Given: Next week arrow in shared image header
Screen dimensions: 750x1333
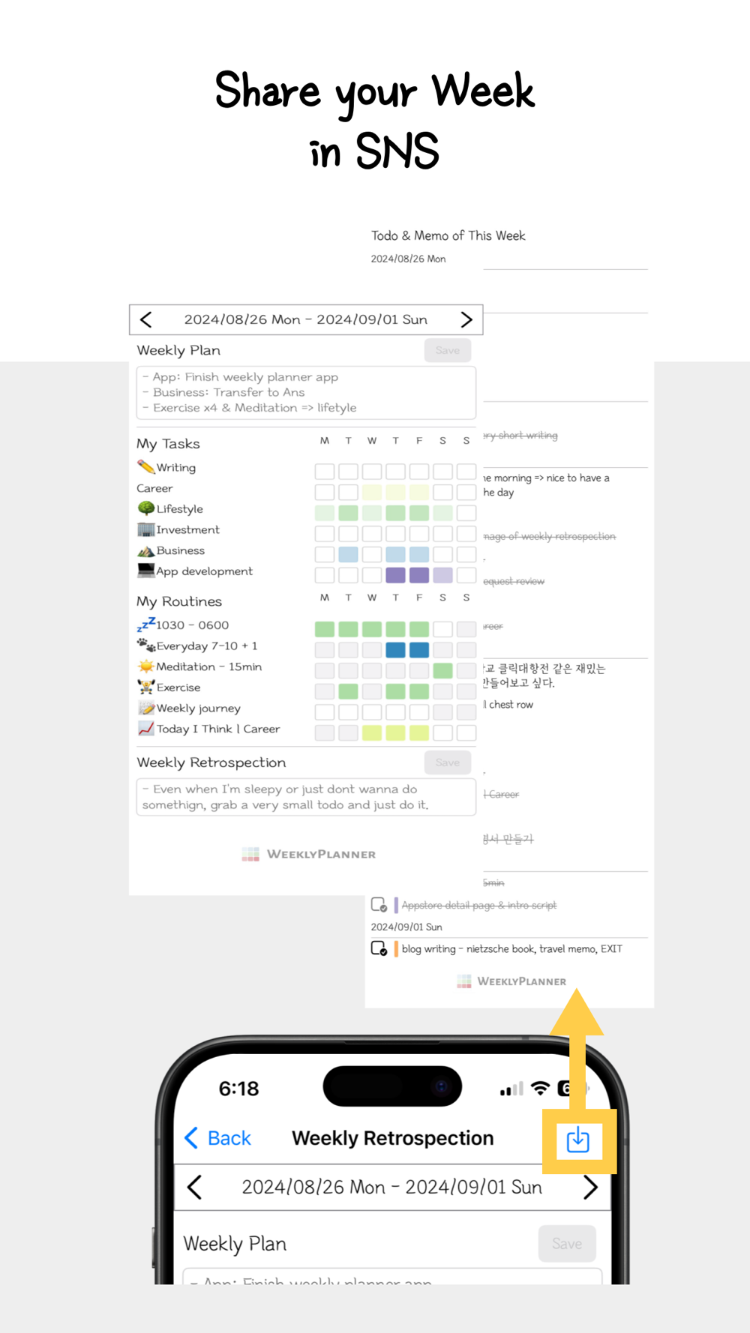Looking at the screenshot, I should pyautogui.click(x=466, y=320).
